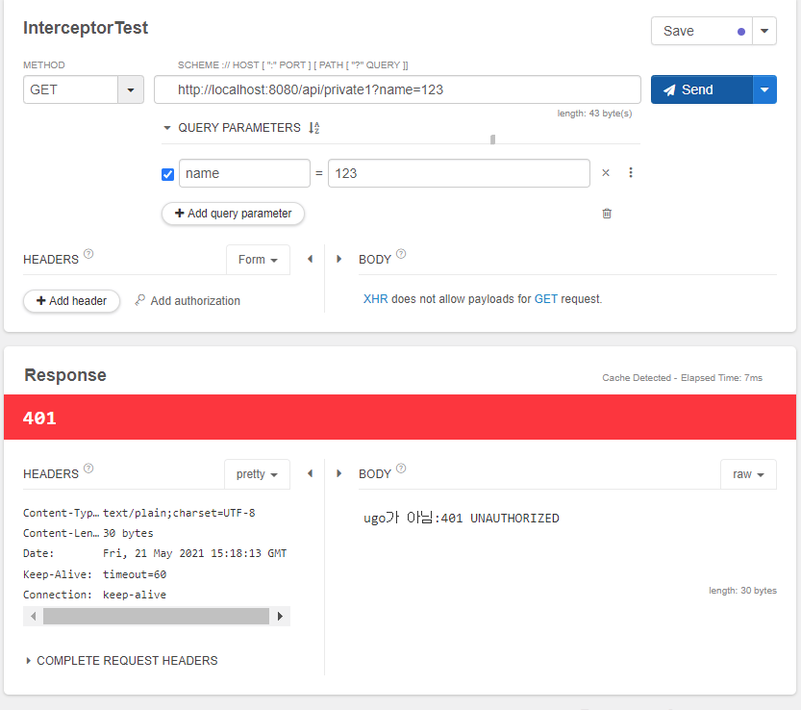This screenshot has width=801, height=710.
Task: Sort query parameters alphabetically with the sort icon
Action: [x=313, y=127]
